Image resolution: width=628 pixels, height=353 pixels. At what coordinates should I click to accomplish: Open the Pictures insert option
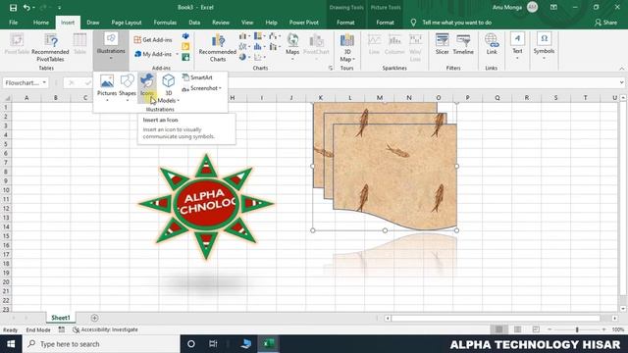click(x=107, y=87)
